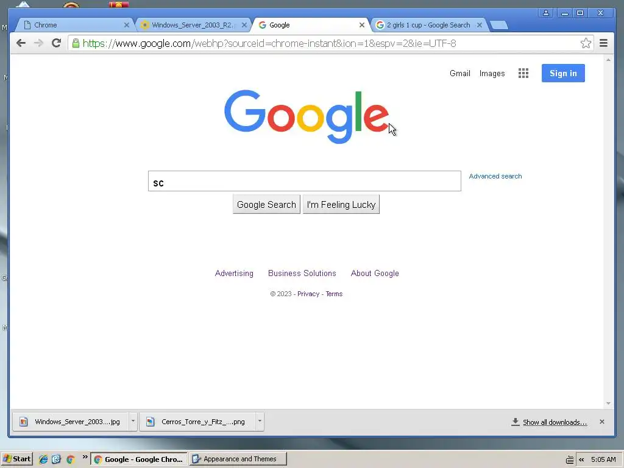Click the Google logo

point(307,116)
